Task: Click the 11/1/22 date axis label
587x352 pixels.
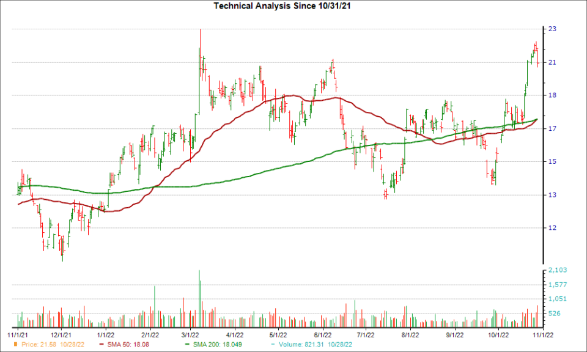Action: coord(542,334)
